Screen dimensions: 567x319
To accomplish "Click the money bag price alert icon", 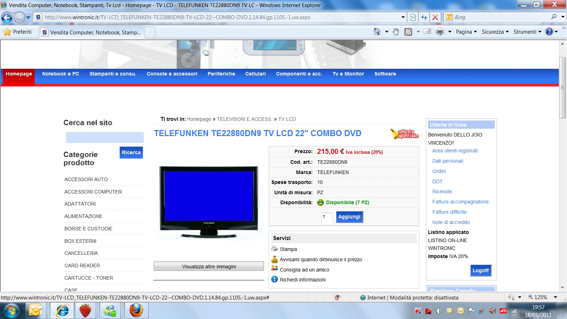I will (x=275, y=259).
